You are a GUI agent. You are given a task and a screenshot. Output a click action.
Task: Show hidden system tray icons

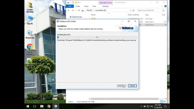pos(141,106)
